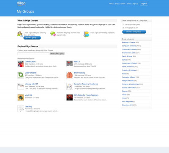Click the Sign in button
This screenshot has height=153, width=169.
(144, 4)
